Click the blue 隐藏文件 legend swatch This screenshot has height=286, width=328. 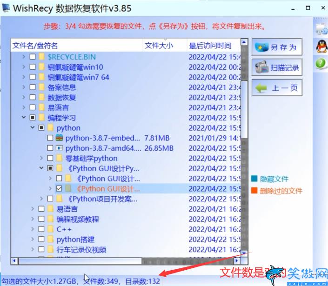point(254,179)
